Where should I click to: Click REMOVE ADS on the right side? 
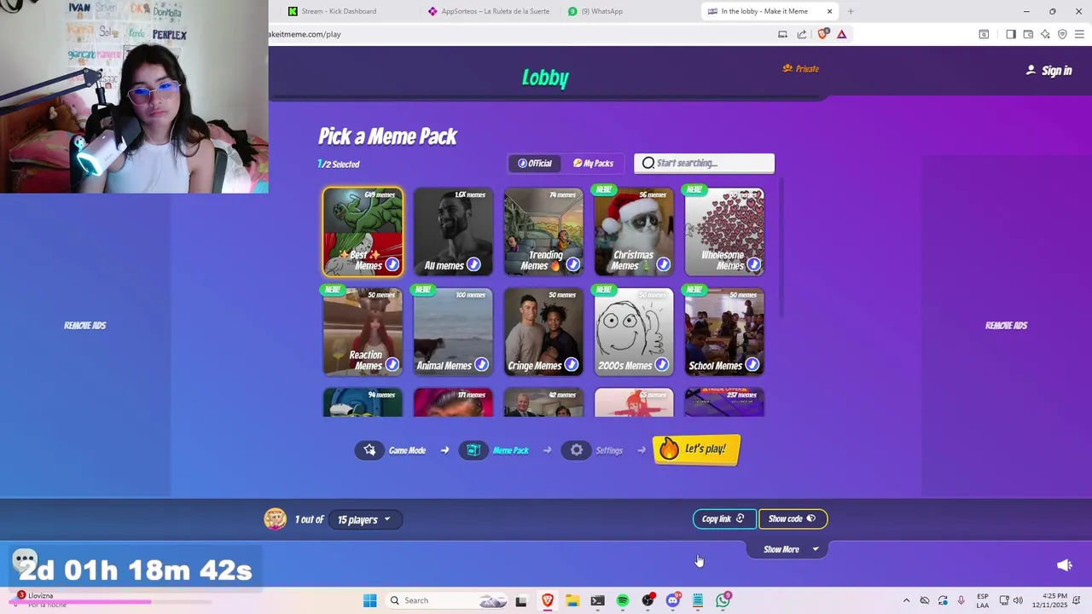tap(1006, 325)
